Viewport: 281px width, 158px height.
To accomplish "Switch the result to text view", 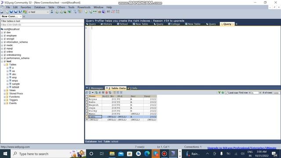I will pos(121,93).
